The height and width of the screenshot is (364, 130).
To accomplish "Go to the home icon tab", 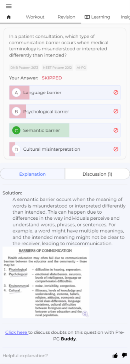I will pos(9,17).
